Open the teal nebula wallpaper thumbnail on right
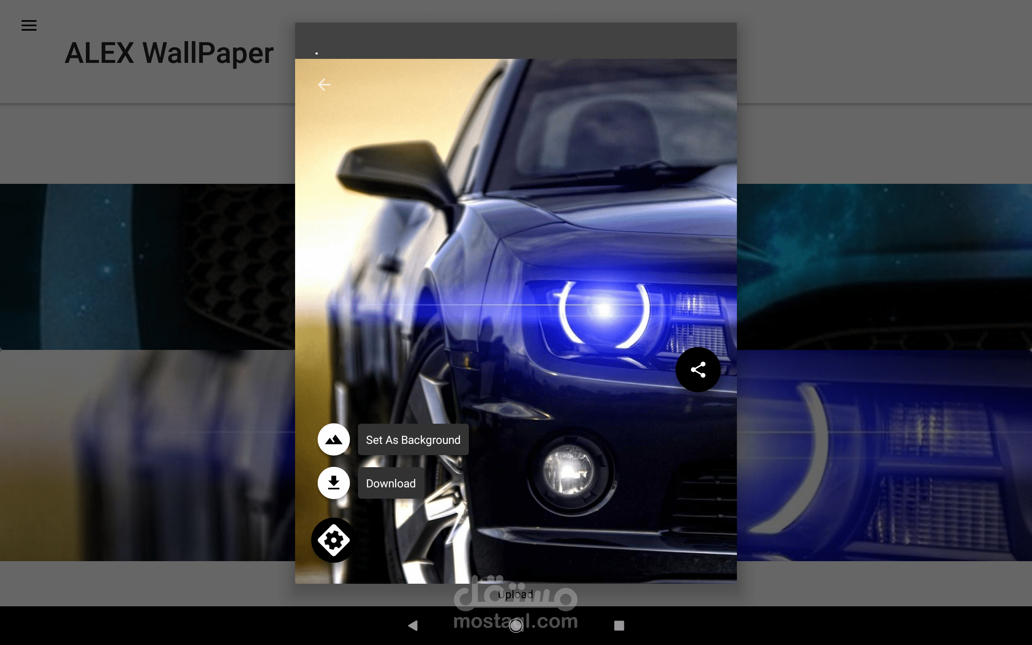This screenshot has height=645, width=1032. 884,266
